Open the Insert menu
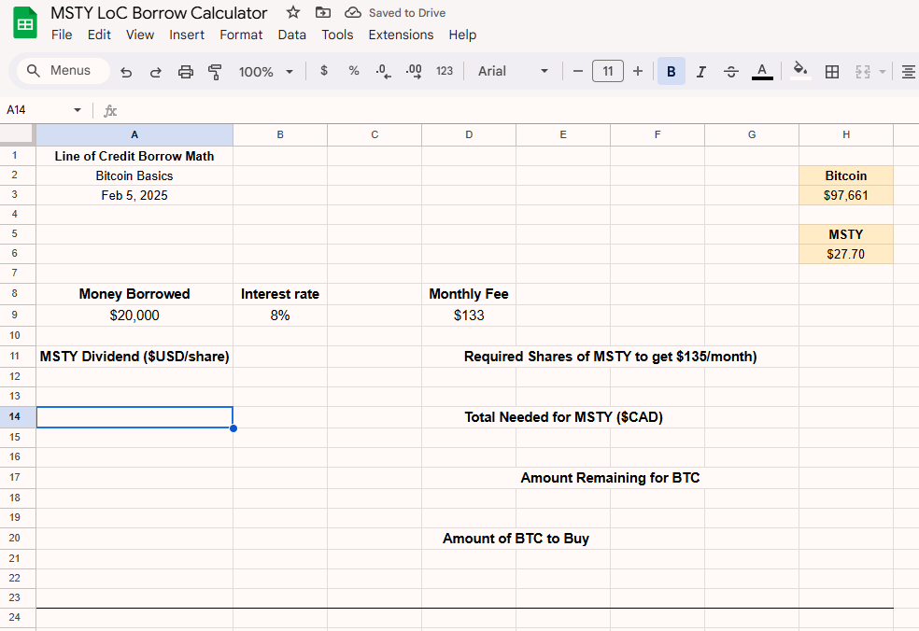This screenshot has width=919, height=631. (187, 35)
